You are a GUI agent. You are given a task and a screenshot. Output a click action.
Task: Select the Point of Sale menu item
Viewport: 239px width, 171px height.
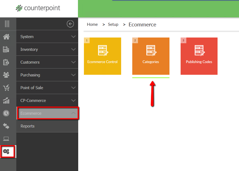47,88
